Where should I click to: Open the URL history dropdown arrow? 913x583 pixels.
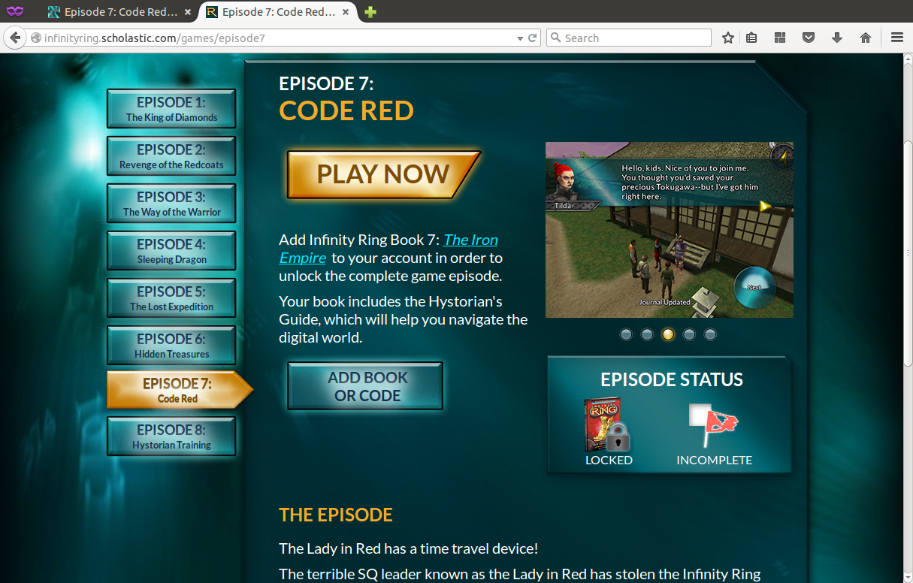(x=520, y=38)
